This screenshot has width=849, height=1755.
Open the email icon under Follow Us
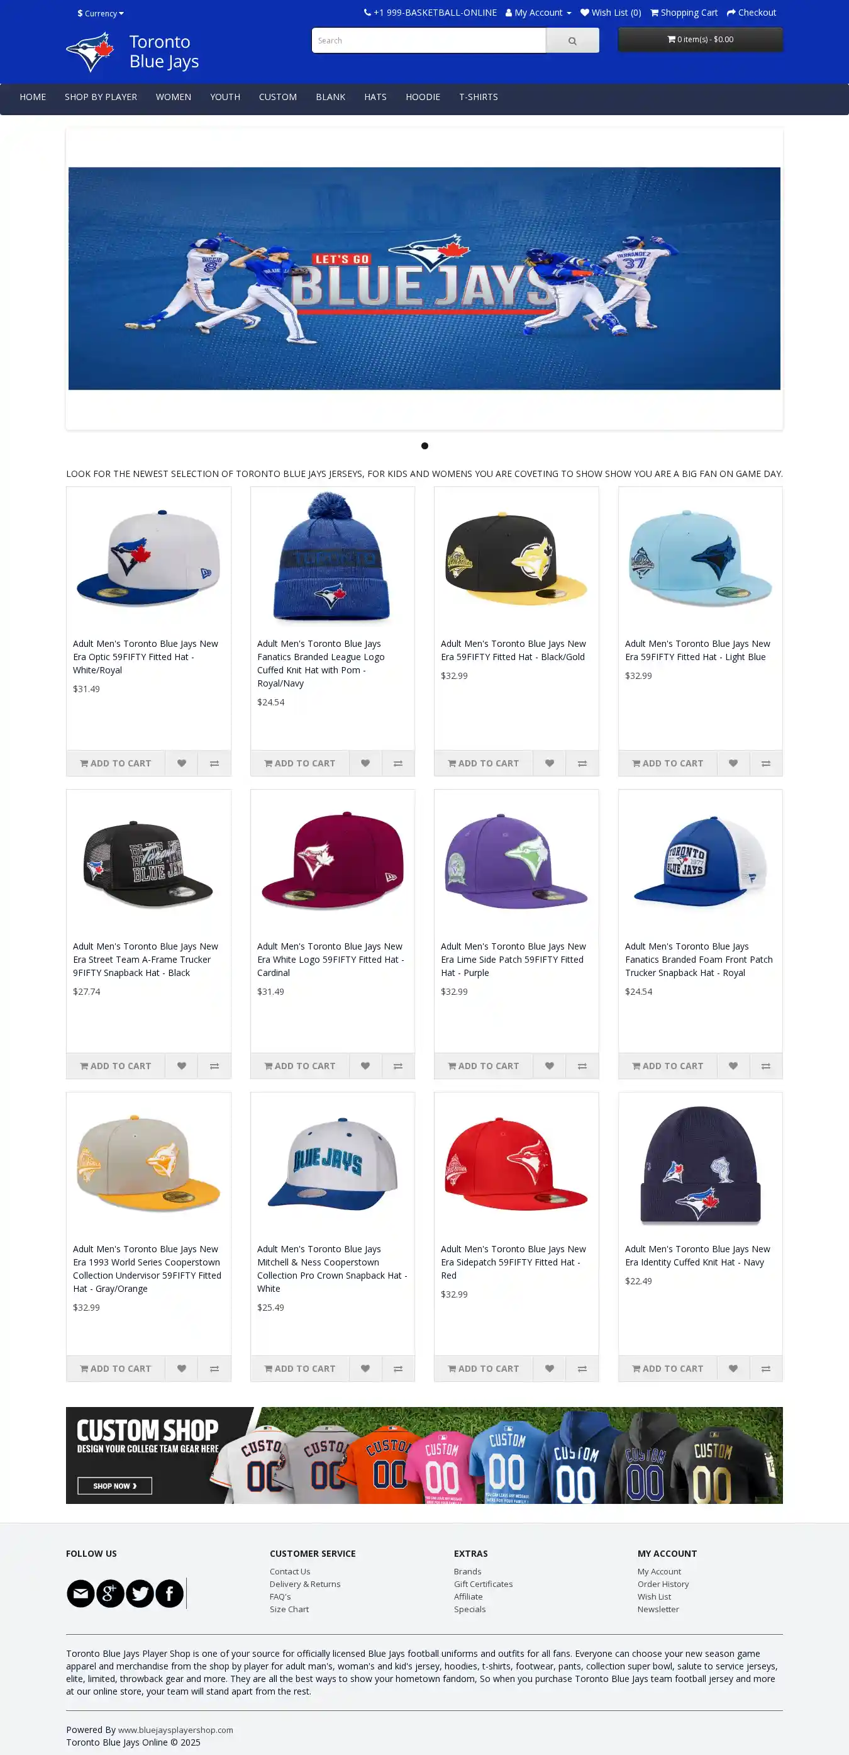tap(80, 1593)
